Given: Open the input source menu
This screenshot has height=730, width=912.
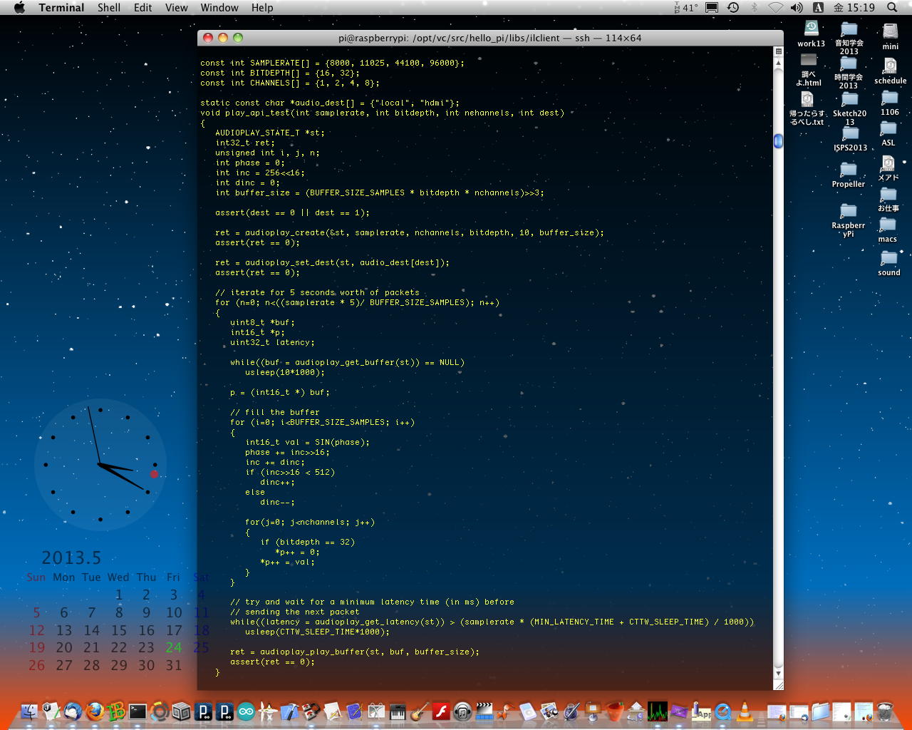Looking at the screenshot, I should pyautogui.click(x=818, y=8).
